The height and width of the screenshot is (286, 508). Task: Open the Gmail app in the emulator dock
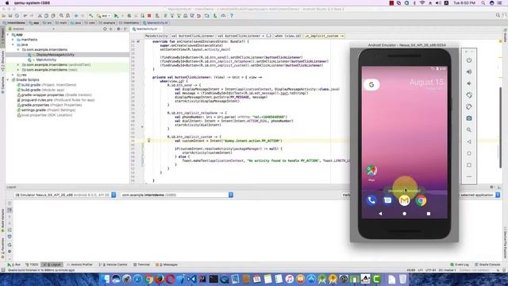pyautogui.click(x=404, y=201)
